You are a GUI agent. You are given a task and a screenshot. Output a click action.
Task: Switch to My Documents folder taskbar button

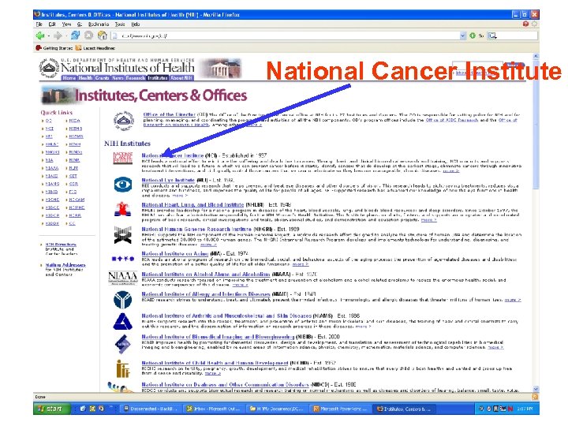tap(277, 409)
